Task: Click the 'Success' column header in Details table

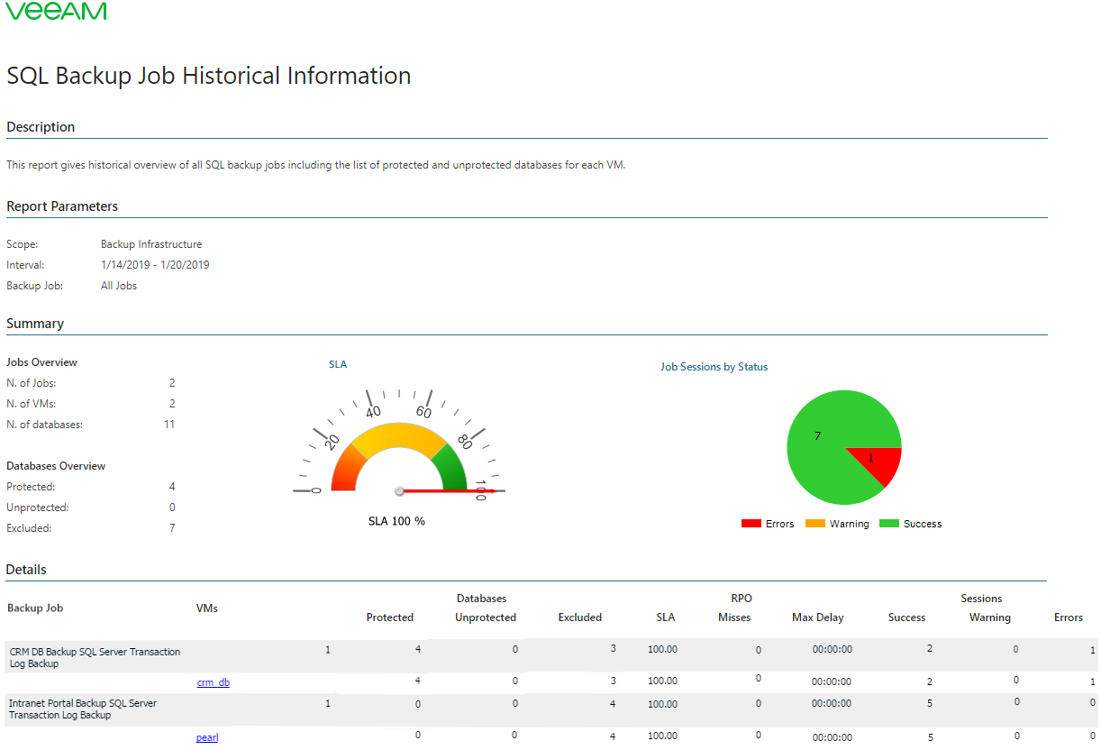Action: 906,617
